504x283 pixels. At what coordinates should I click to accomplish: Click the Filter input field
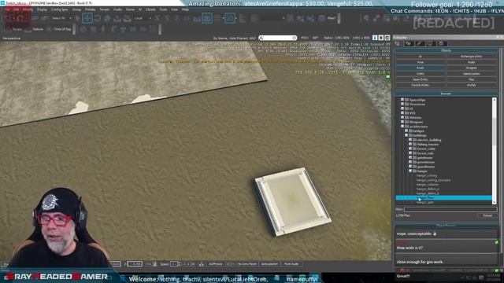click(x=450, y=210)
